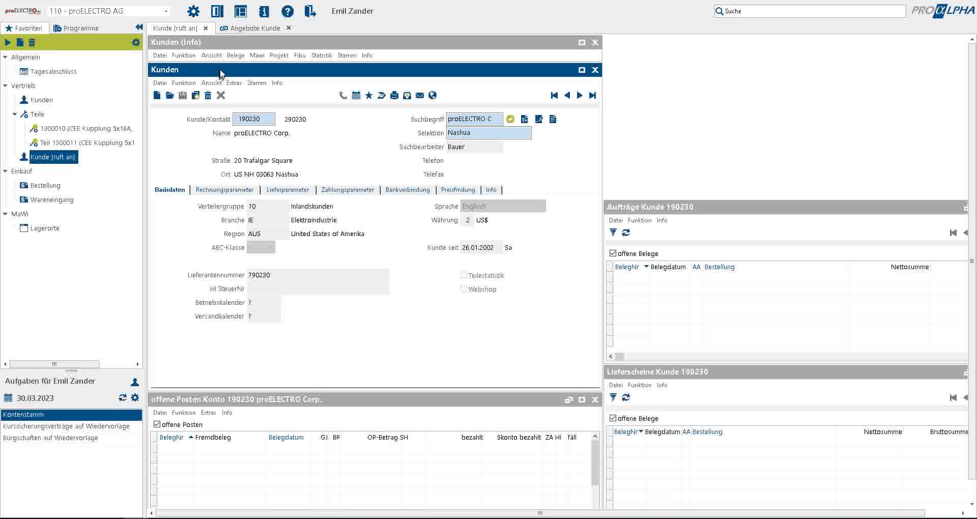Click the open folder icon in Kunden toolbar

click(x=170, y=95)
